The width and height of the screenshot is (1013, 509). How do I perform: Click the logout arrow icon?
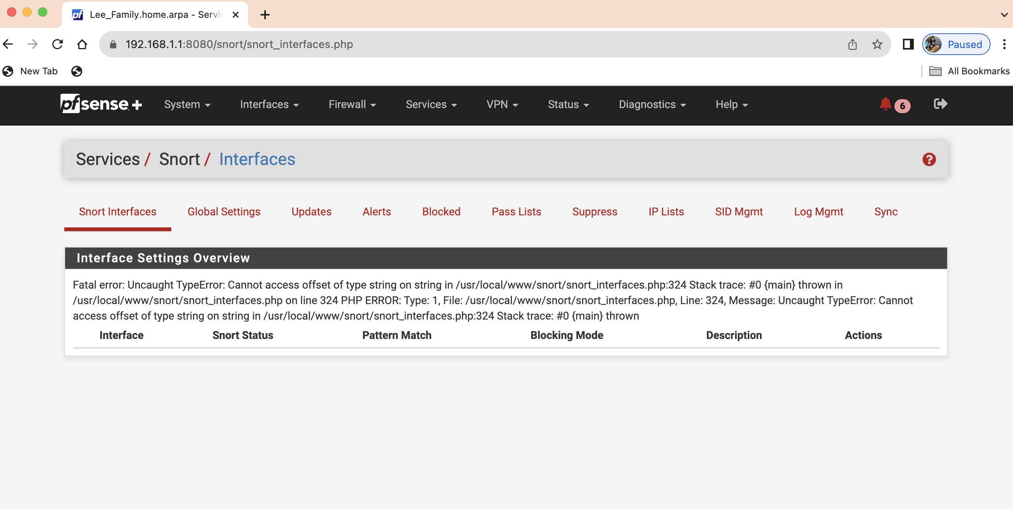[940, 104]
